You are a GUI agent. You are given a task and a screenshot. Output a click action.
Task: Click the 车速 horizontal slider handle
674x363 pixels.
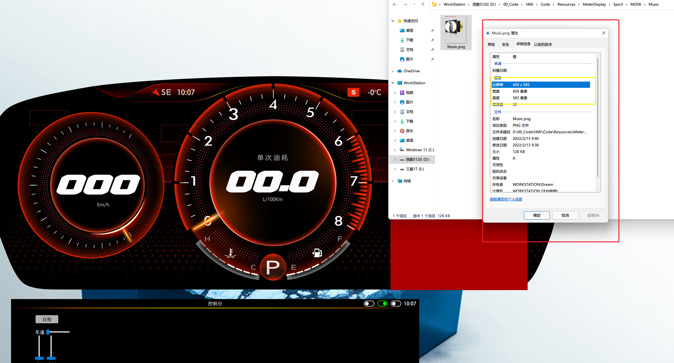point(48,332)
